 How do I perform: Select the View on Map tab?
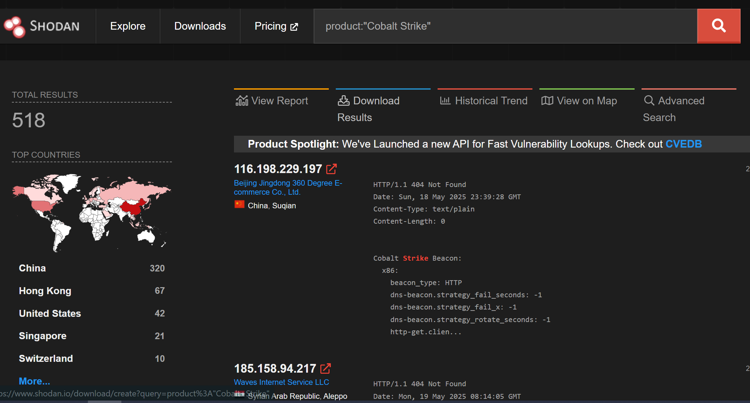pos(587,101)
